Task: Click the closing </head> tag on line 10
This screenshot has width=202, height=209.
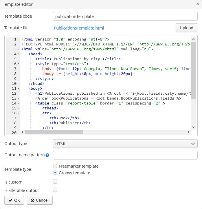Action: (x=36, y=84)
